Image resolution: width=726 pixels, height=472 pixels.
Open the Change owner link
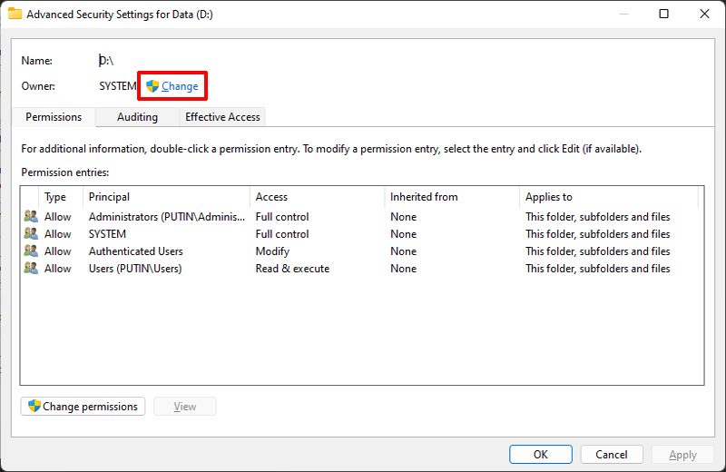180,86
